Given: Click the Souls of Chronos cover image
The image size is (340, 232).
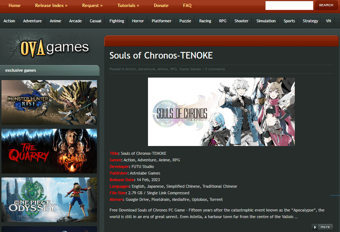Looking at the screenshot, I should [x=221, y=112].
